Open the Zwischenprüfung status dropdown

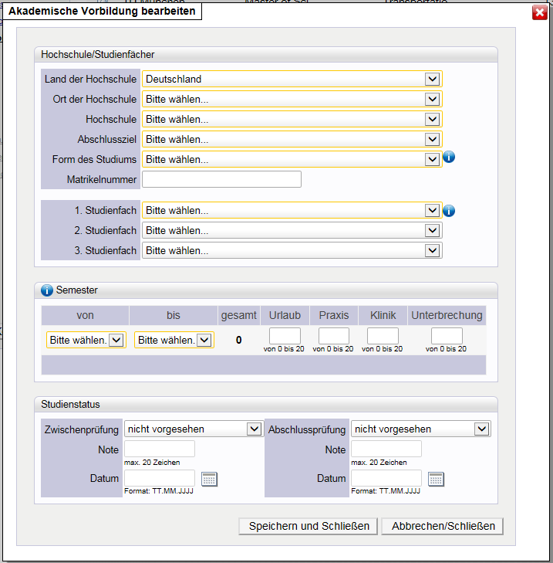194,429
